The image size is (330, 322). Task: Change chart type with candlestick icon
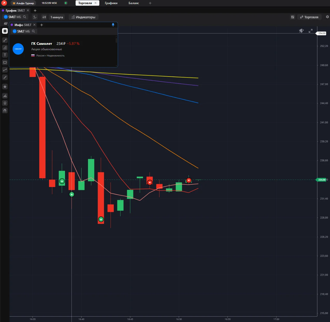point(44,17)
